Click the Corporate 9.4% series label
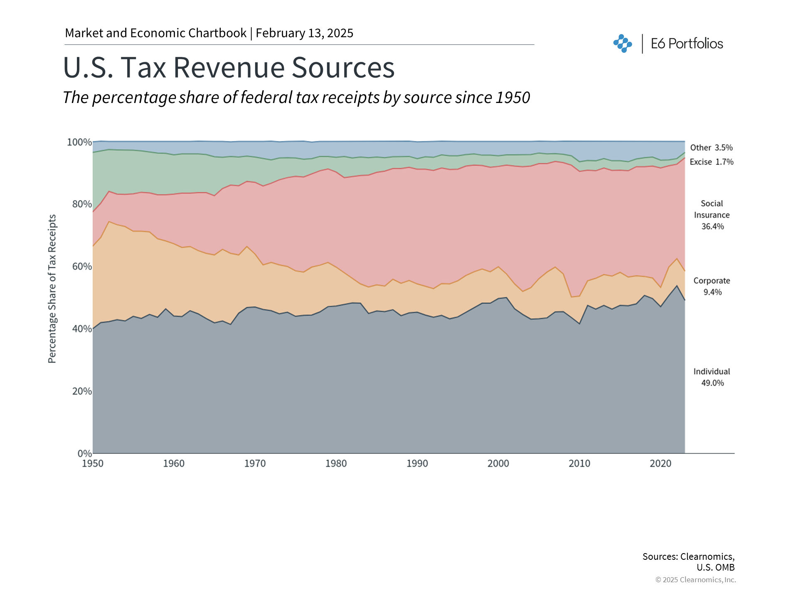 coord(712,287)
